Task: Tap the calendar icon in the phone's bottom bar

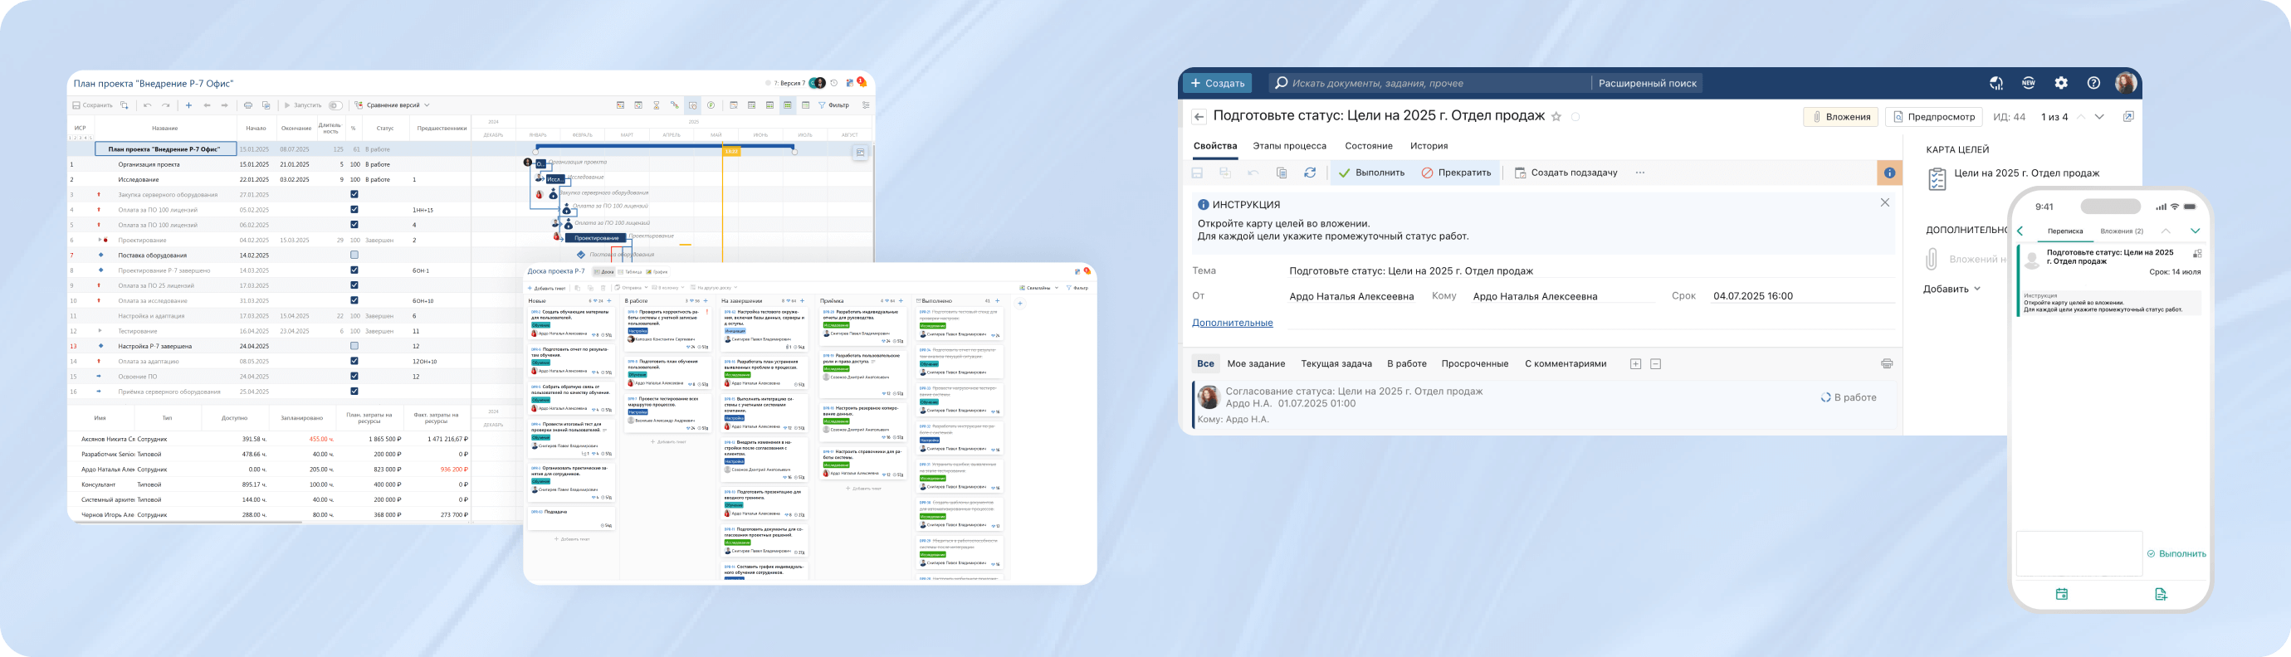Action: (x=2062, y=594)
